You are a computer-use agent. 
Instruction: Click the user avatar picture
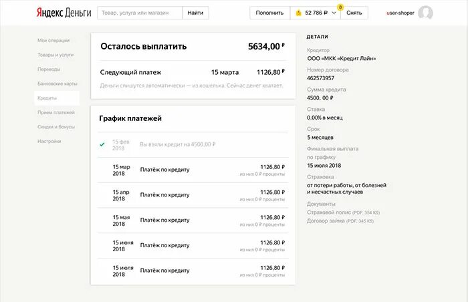pos(425,13)
